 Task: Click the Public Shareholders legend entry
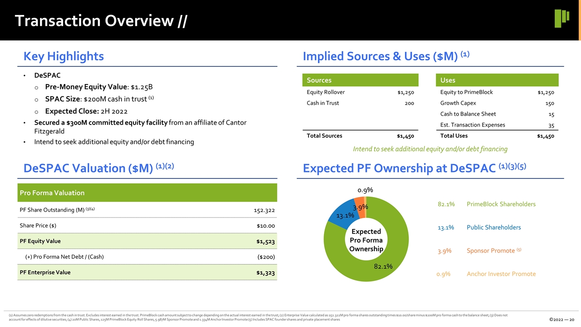pos(494,228)
